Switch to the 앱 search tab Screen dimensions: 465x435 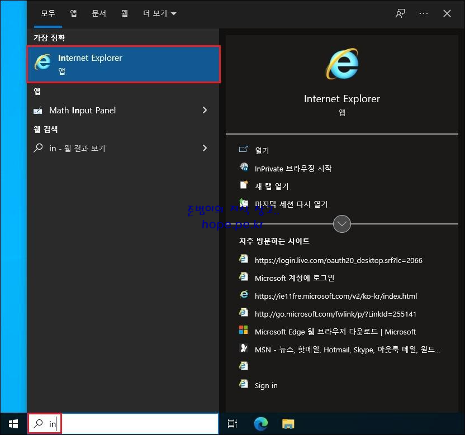point(73,13)
